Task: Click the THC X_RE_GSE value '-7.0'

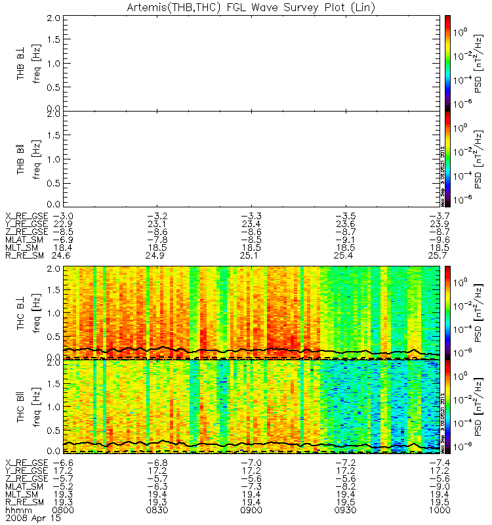Action: tap(251, 463)
